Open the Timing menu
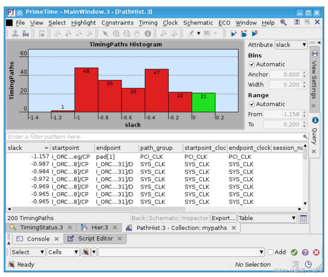This screenshot has width=328, height=277. coord(148,23)
